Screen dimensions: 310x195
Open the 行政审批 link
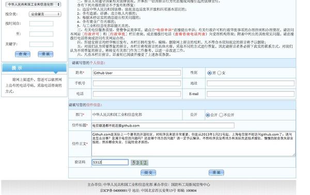[x=117, y=34]
